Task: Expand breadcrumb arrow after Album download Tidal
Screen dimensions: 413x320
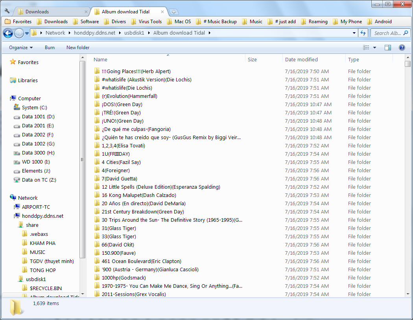Action: coord(209,33)
